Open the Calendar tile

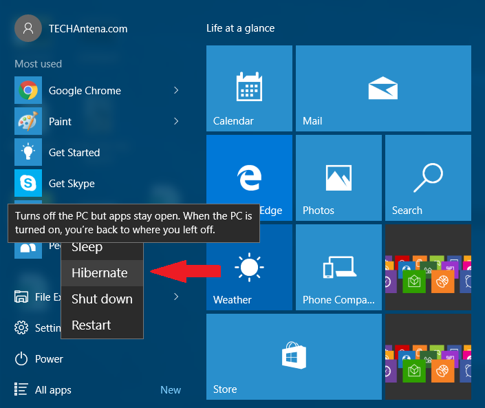(x=249, y=89)
